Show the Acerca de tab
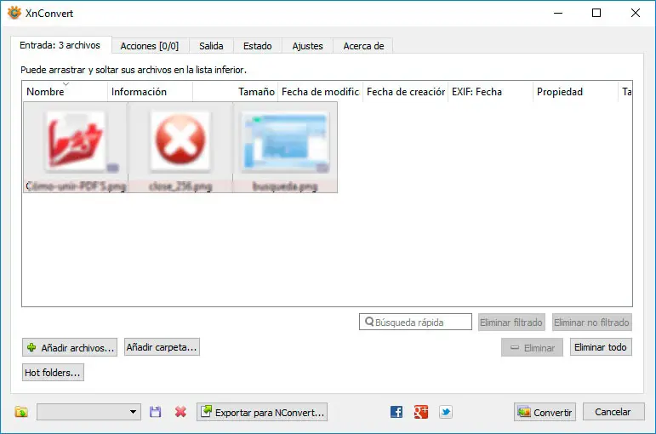The image size is (656, 434). tap(363, 46)
